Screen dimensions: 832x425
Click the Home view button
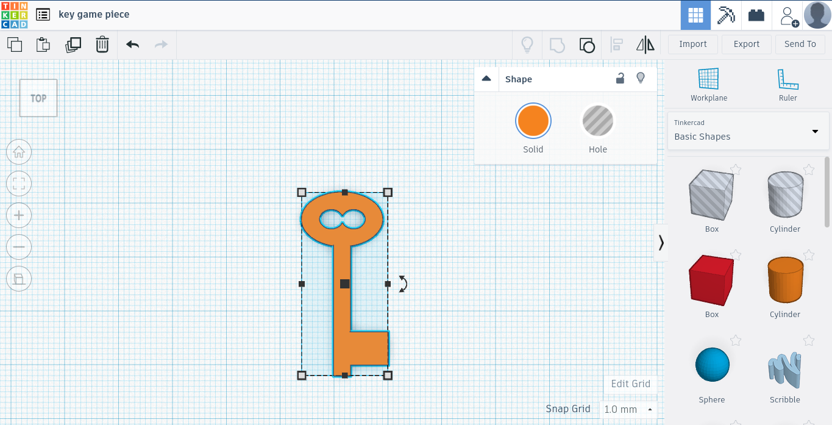[x=19, y=152]
